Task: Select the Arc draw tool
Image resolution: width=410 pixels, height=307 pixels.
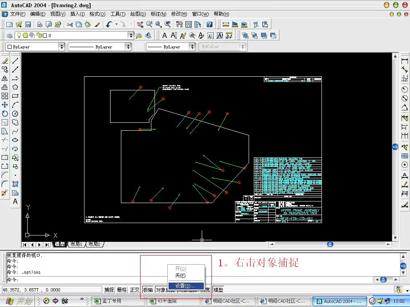Action: coord(15,105)
